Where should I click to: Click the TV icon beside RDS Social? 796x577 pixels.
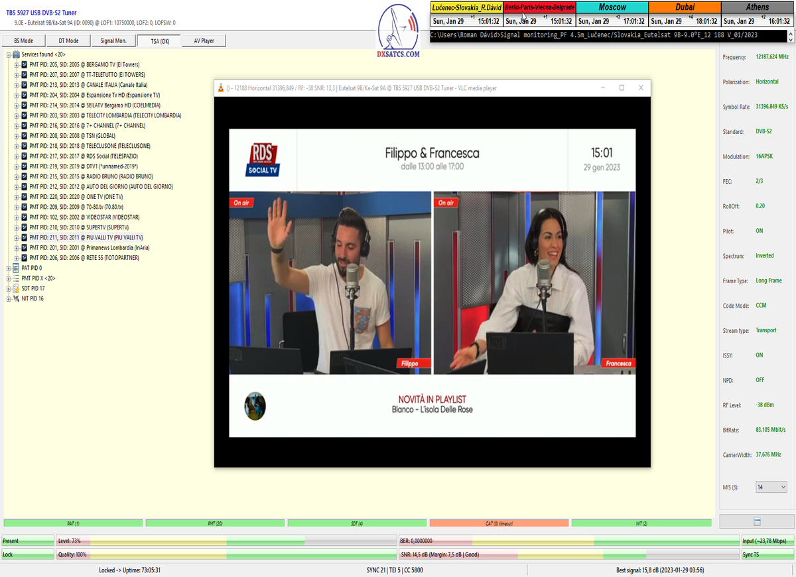[x=25, y=156]
